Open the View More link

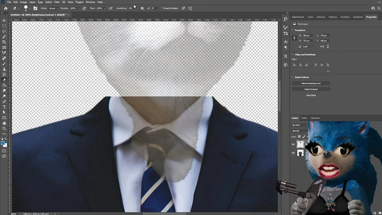311,95
